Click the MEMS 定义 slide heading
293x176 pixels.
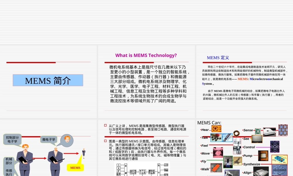pos(218,57)
